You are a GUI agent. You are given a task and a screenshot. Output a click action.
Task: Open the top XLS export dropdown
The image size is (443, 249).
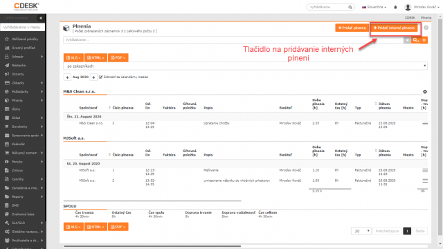pos(73,57)
